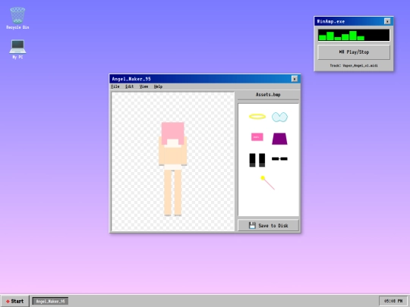The height and width of the screenshot is (307, 410).
Task: Choose the pink top asset
Action: pyautogui.click(x=257, y=136)
